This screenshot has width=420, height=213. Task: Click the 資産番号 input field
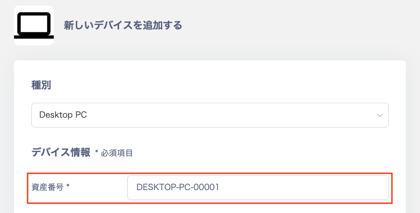[x=257, y=188]
